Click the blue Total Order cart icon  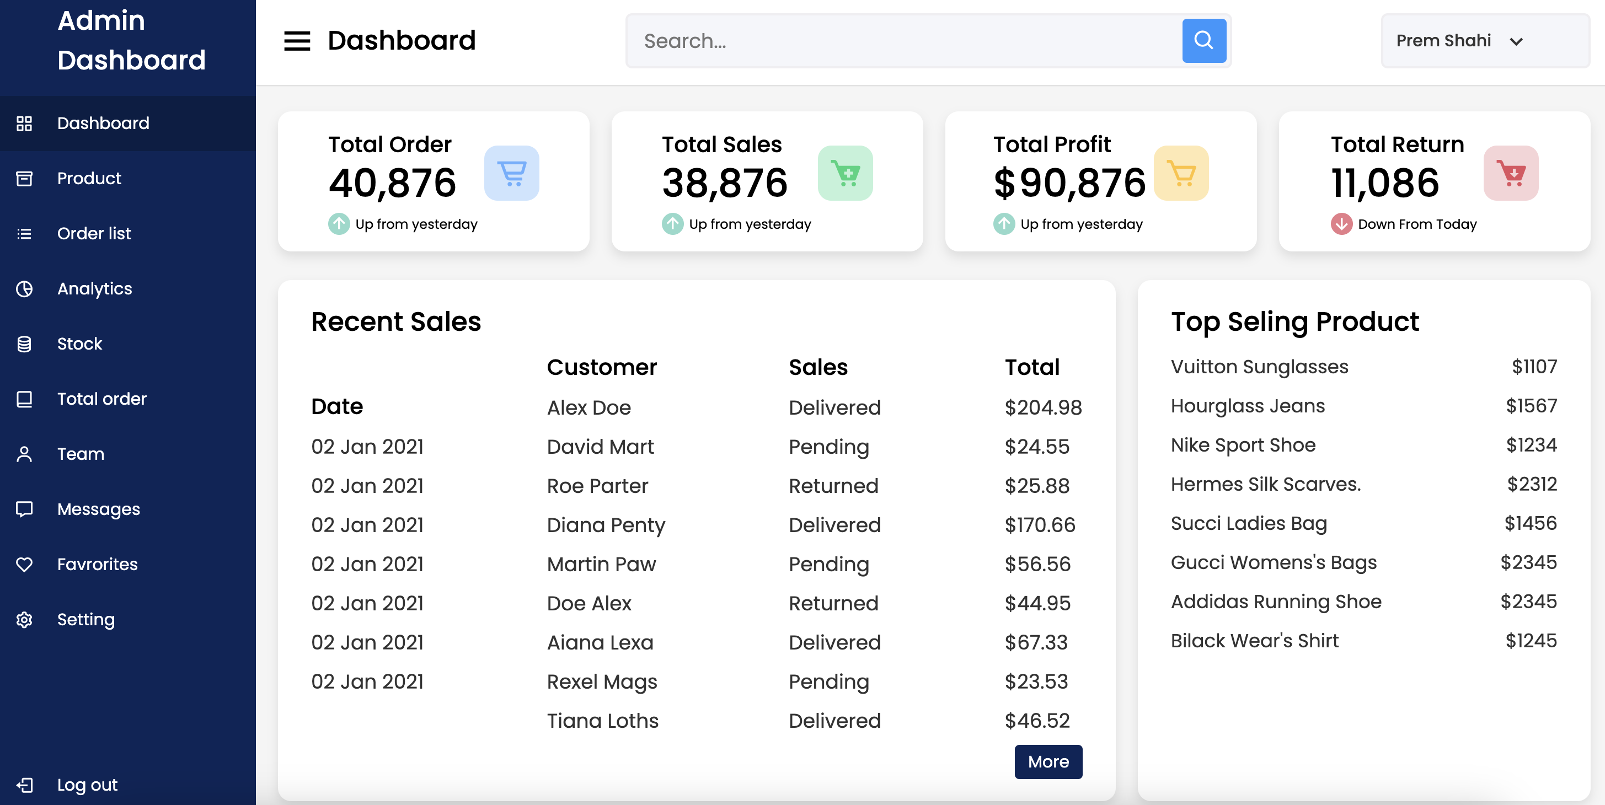tap(511, 173)
